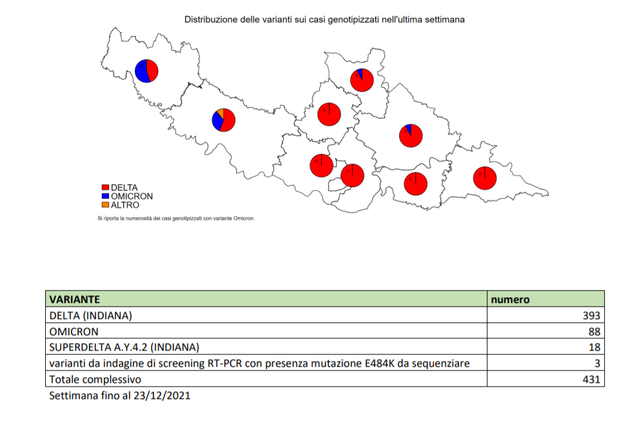
Task: Click the pie chart in the northernmost map district
Action: 362,79
